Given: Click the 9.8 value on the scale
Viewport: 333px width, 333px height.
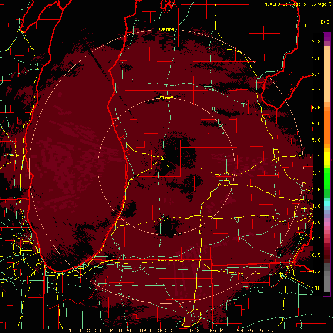Looking at the screenshot, I should click(x=316, y=41).
